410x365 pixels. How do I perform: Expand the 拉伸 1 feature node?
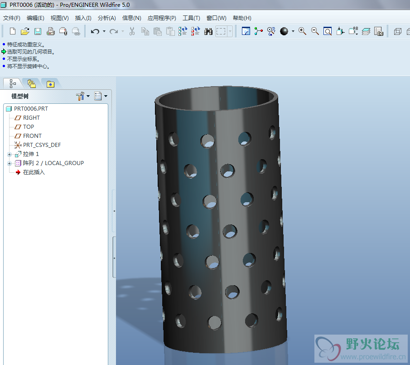[x=10, y=154]
